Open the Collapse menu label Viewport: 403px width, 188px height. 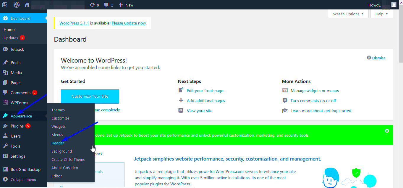tap(23, 179)
